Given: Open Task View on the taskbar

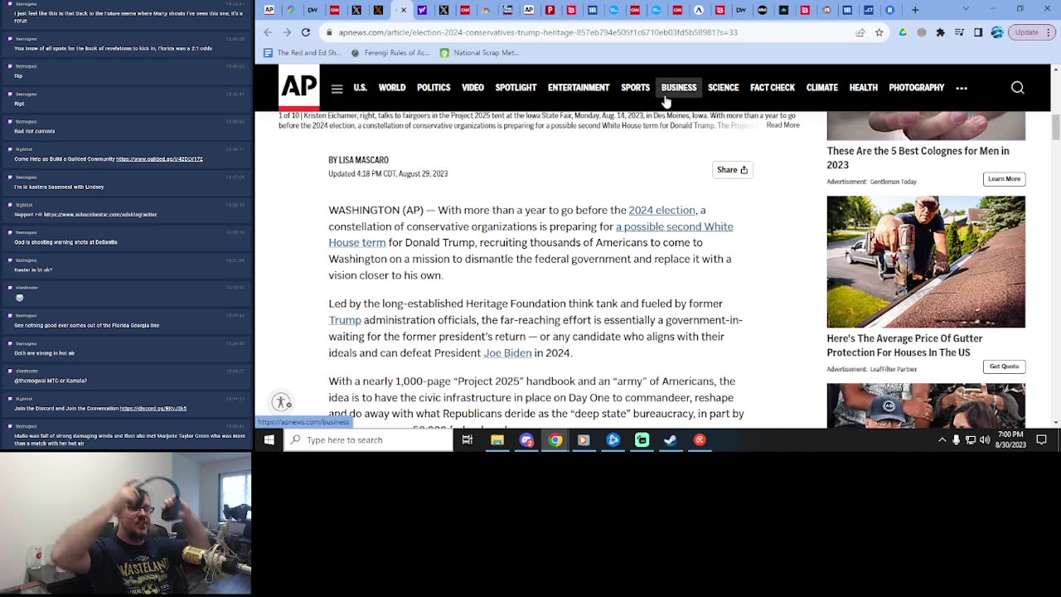Looking at the screenshot, I should pos(468,440).
